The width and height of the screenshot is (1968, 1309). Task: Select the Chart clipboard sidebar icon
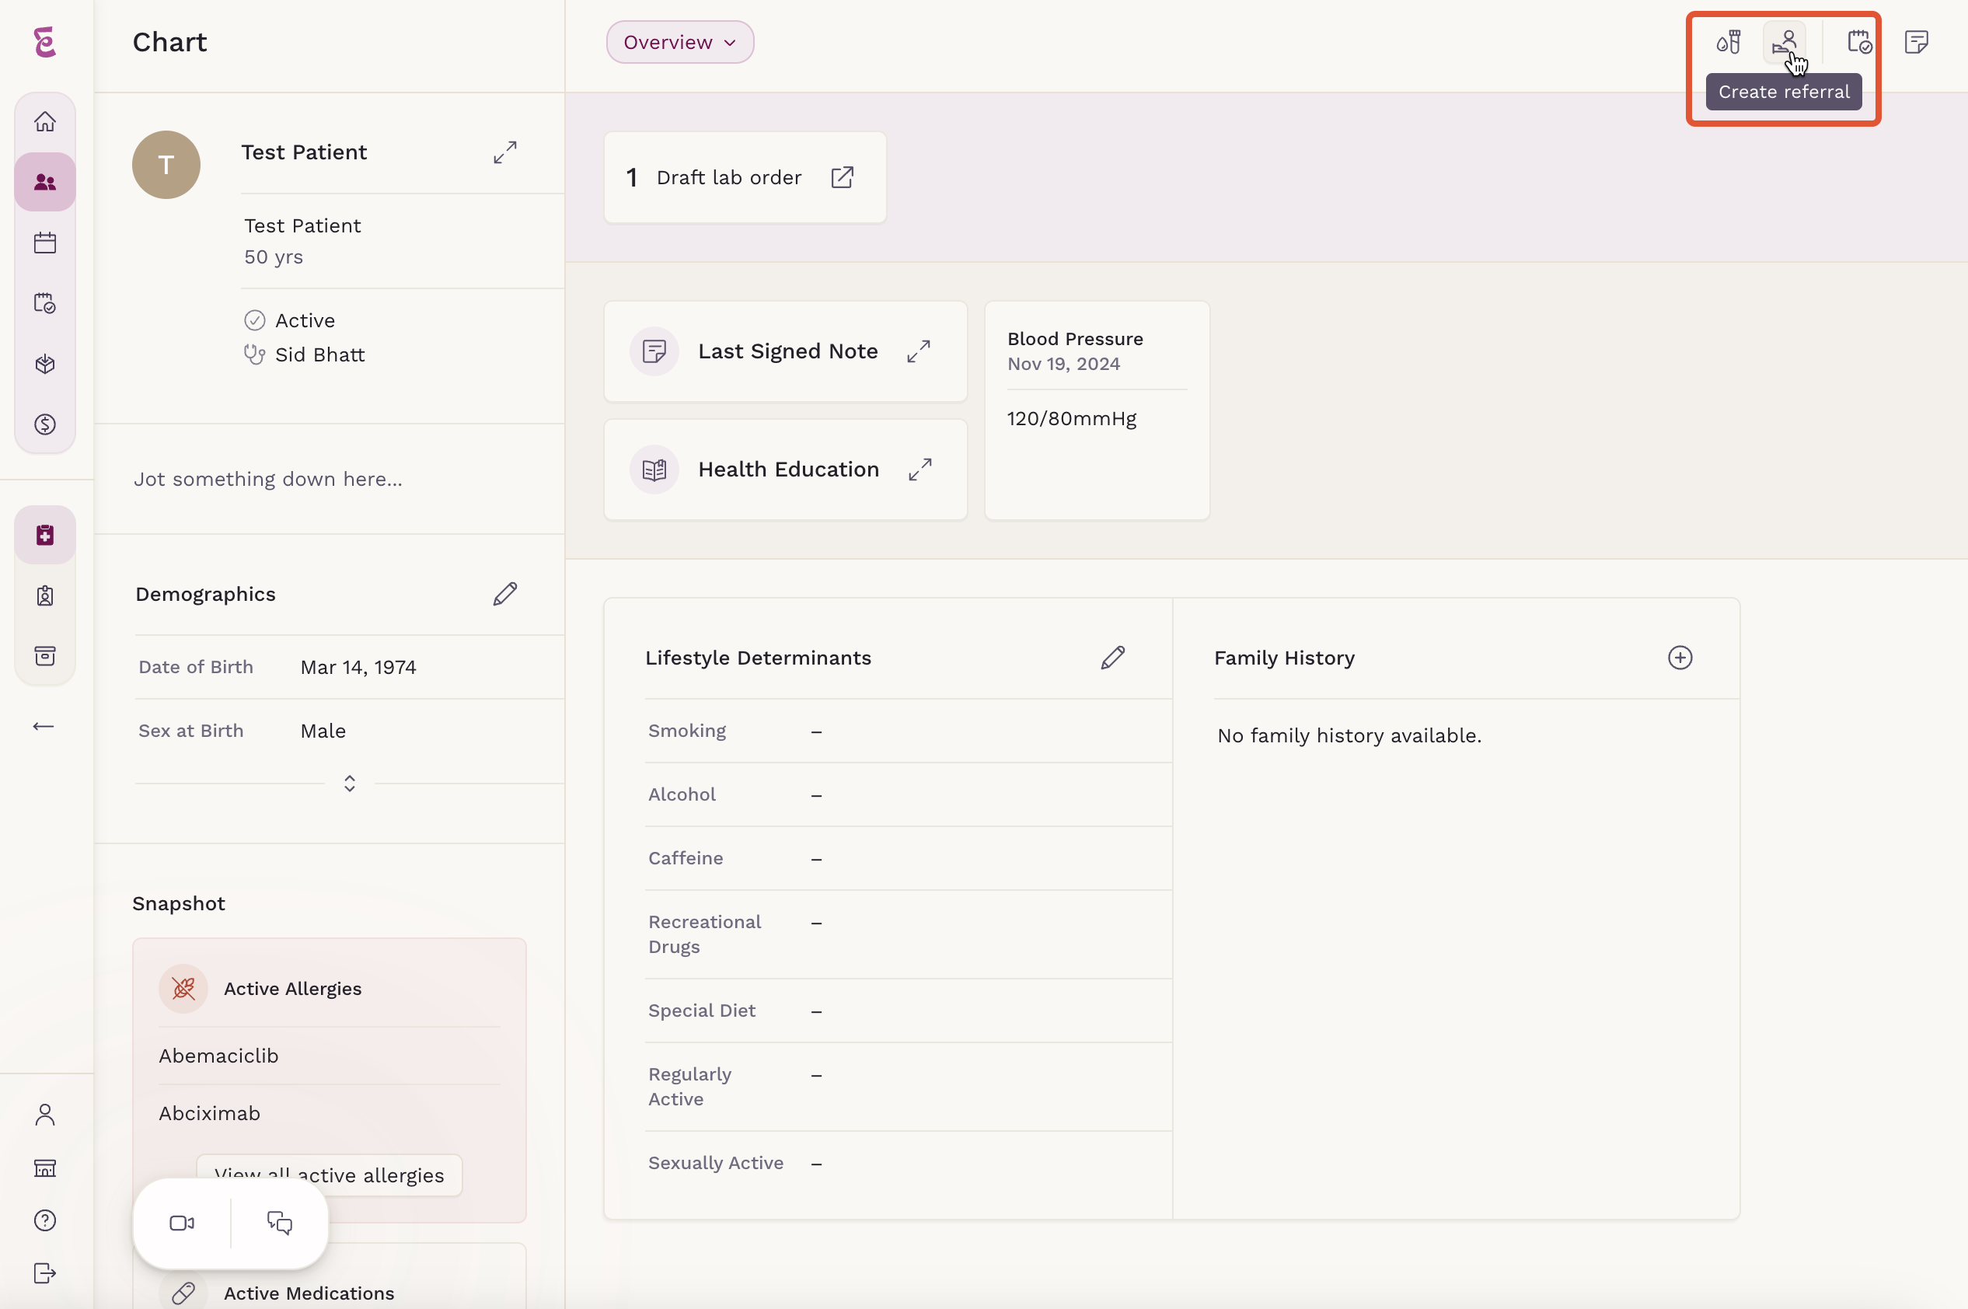(x=45, y=534)
